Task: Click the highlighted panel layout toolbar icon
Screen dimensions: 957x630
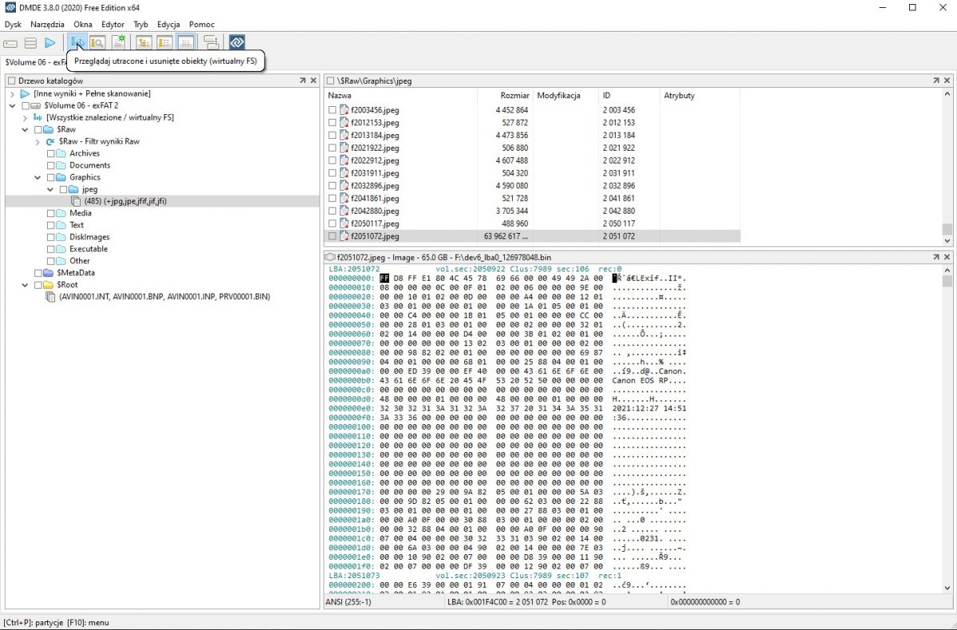Action: 185,42
